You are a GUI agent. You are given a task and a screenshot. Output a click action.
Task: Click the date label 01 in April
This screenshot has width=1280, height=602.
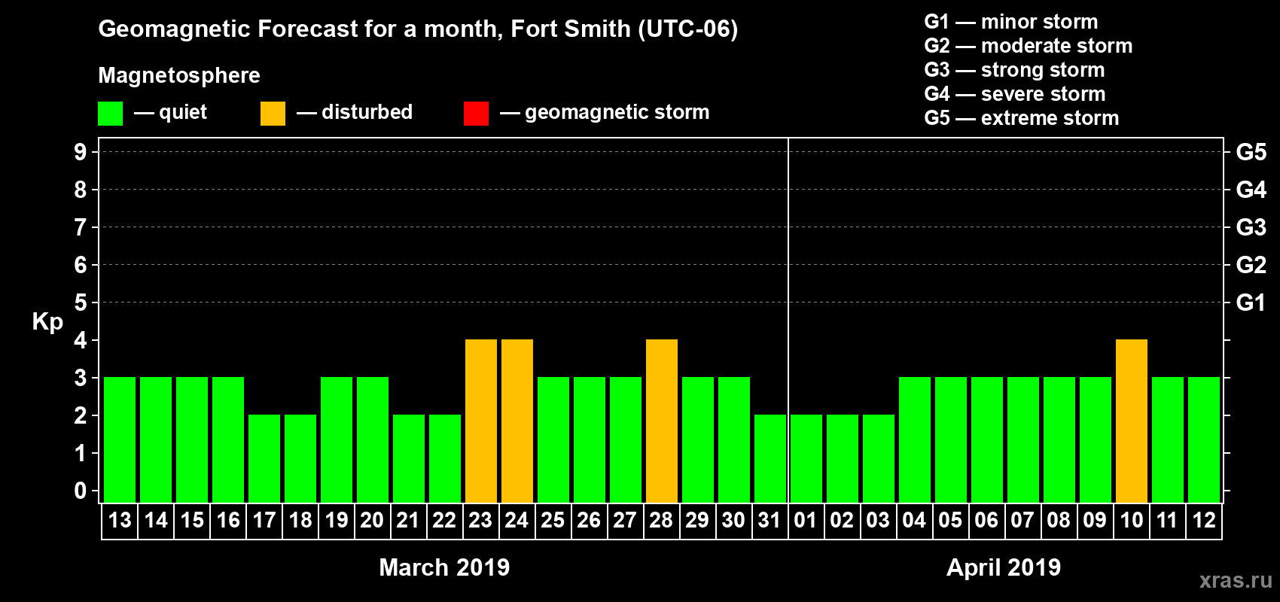point(806,521)
